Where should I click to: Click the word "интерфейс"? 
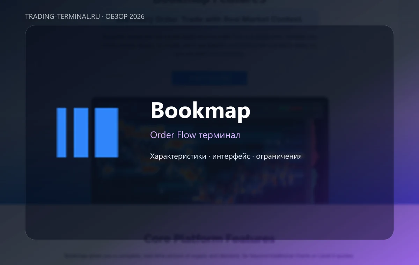pyautogui.click(x=231, y=156)
